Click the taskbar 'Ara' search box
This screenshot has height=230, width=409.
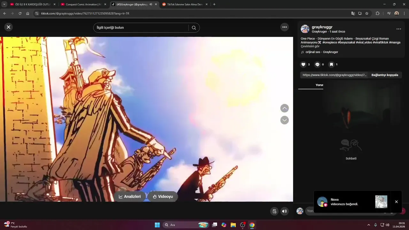click(x=186, y=225)
